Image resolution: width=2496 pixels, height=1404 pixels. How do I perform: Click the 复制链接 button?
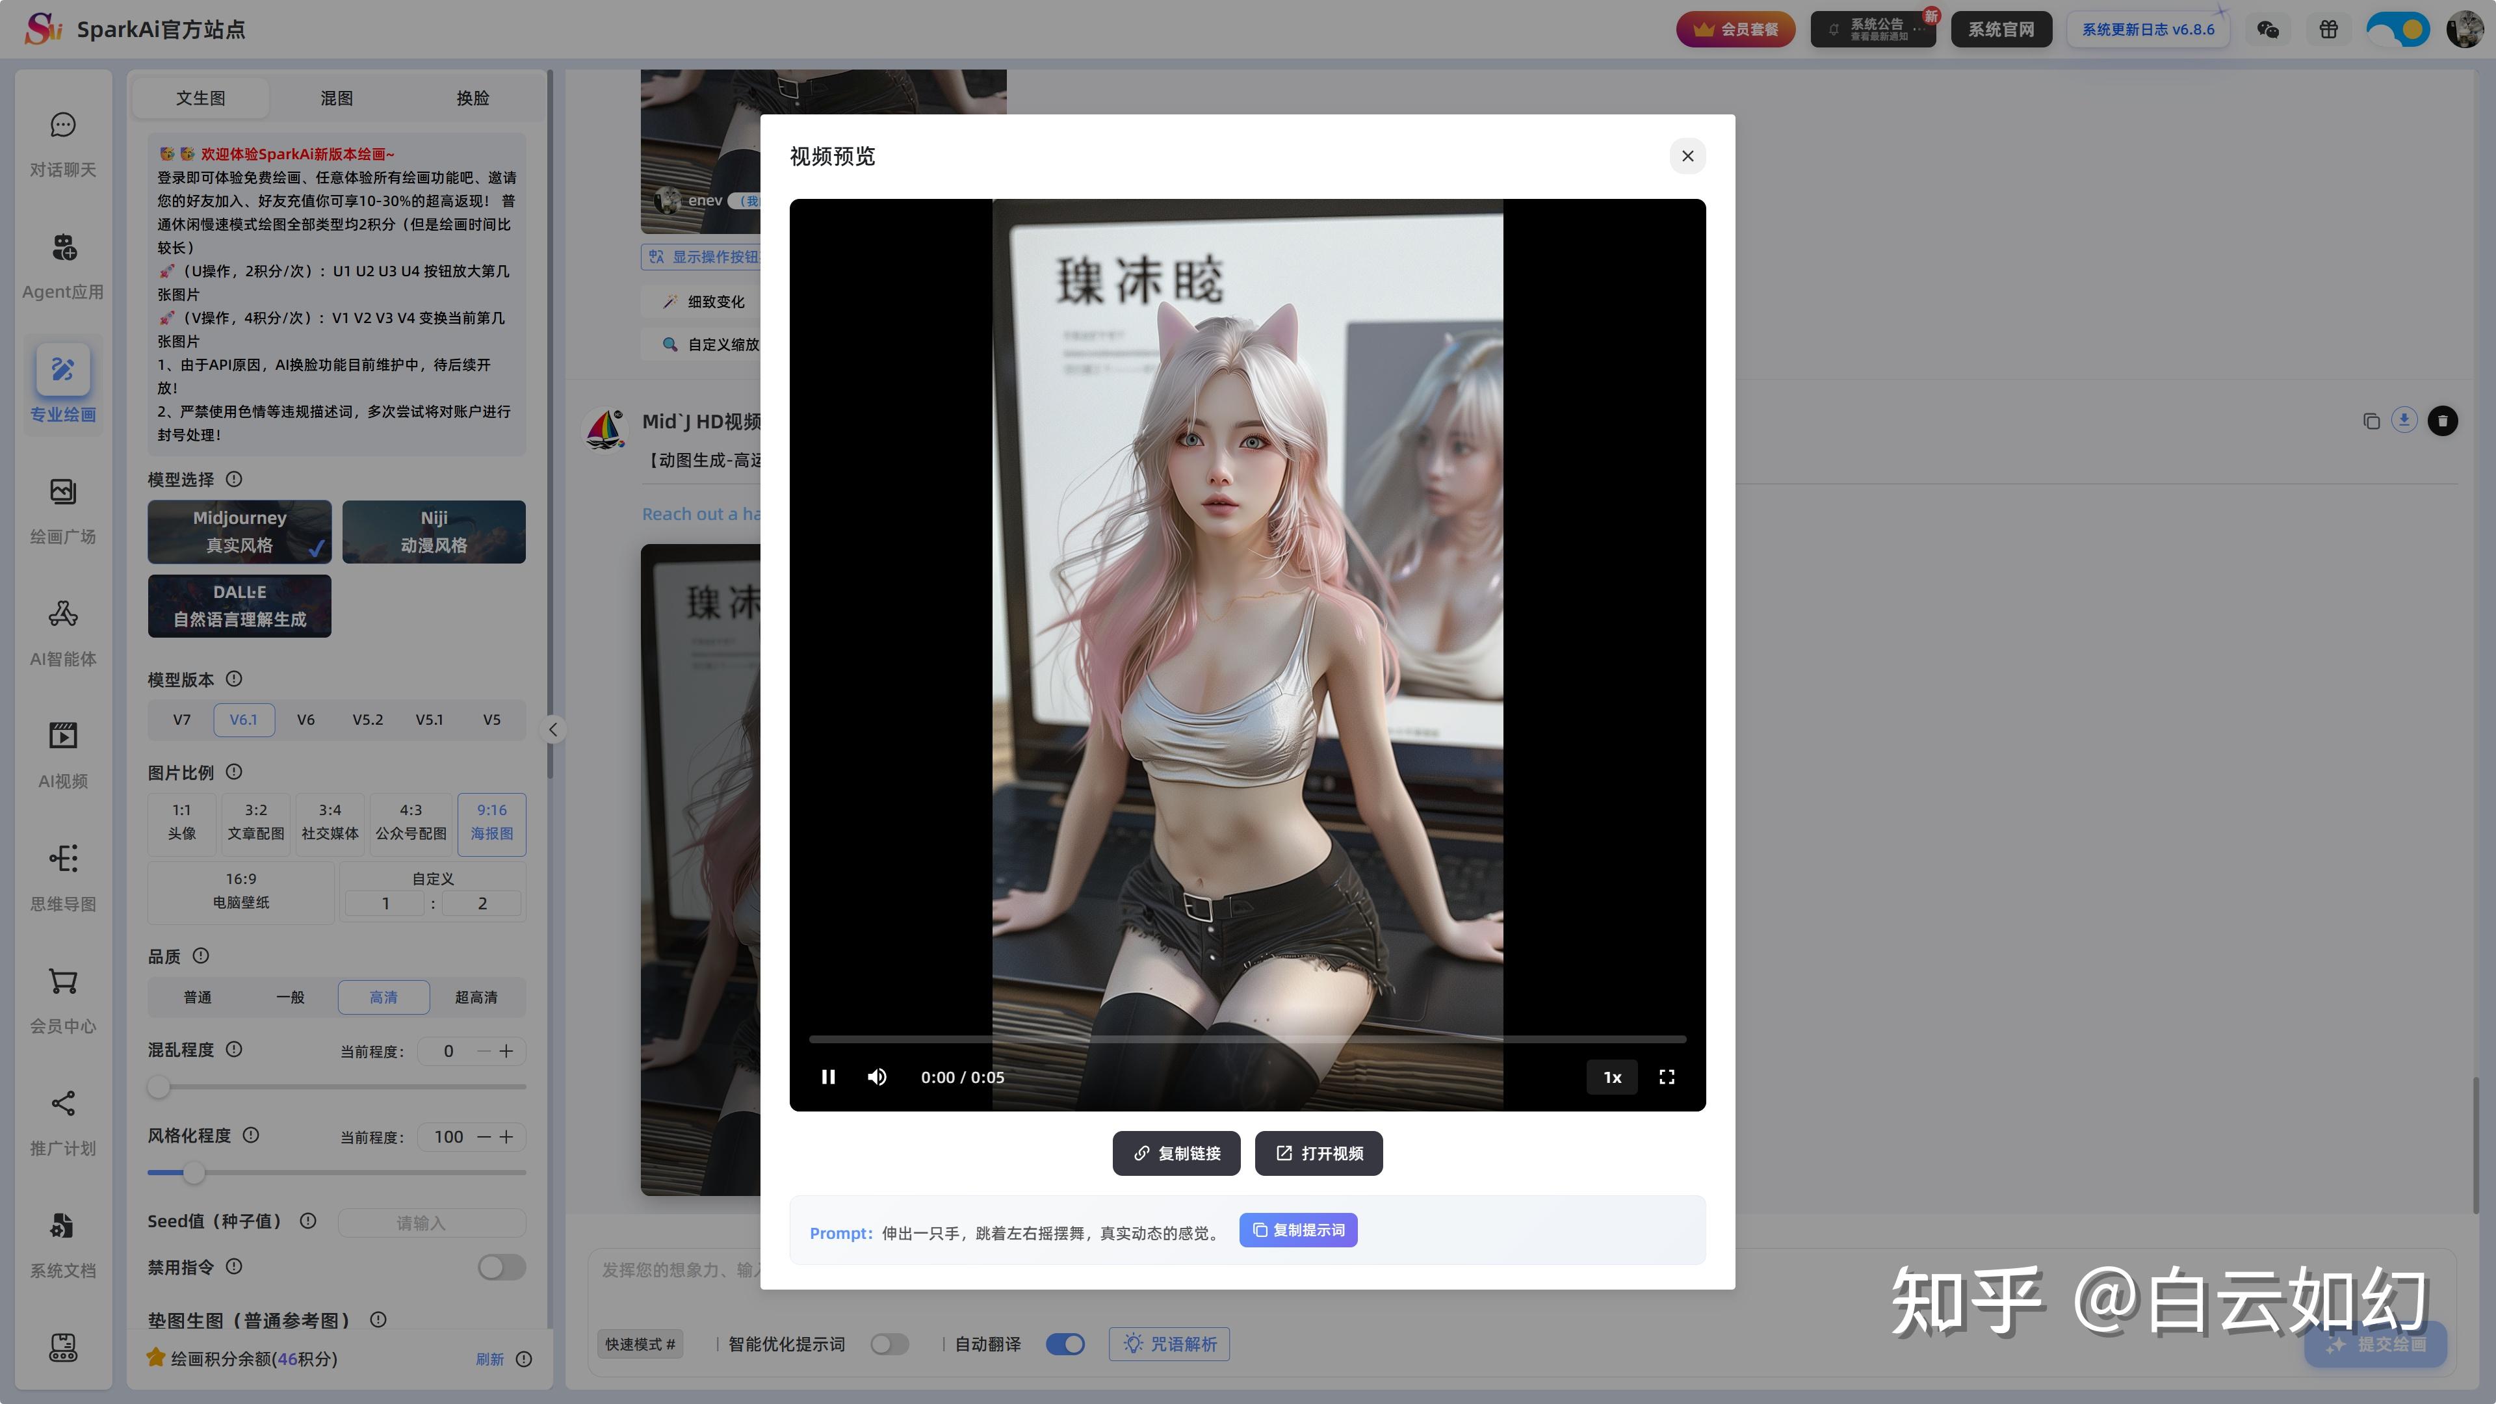pyautogui.click(x=1175, y=1153)
